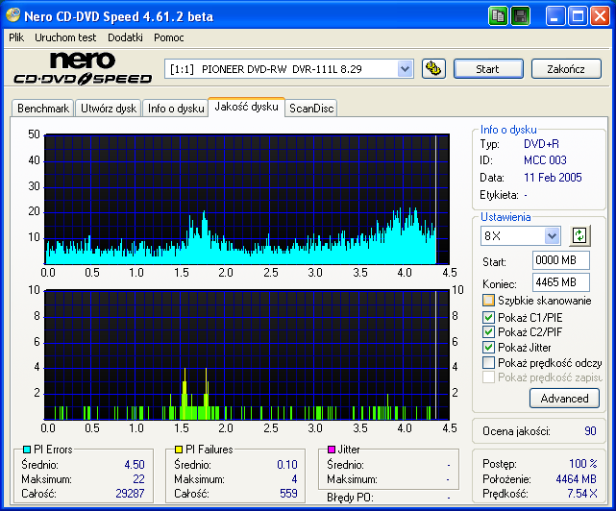Screen dimensions: 616x511
Task: Click the speed value 7.54 X
Action: click(582, 494)
